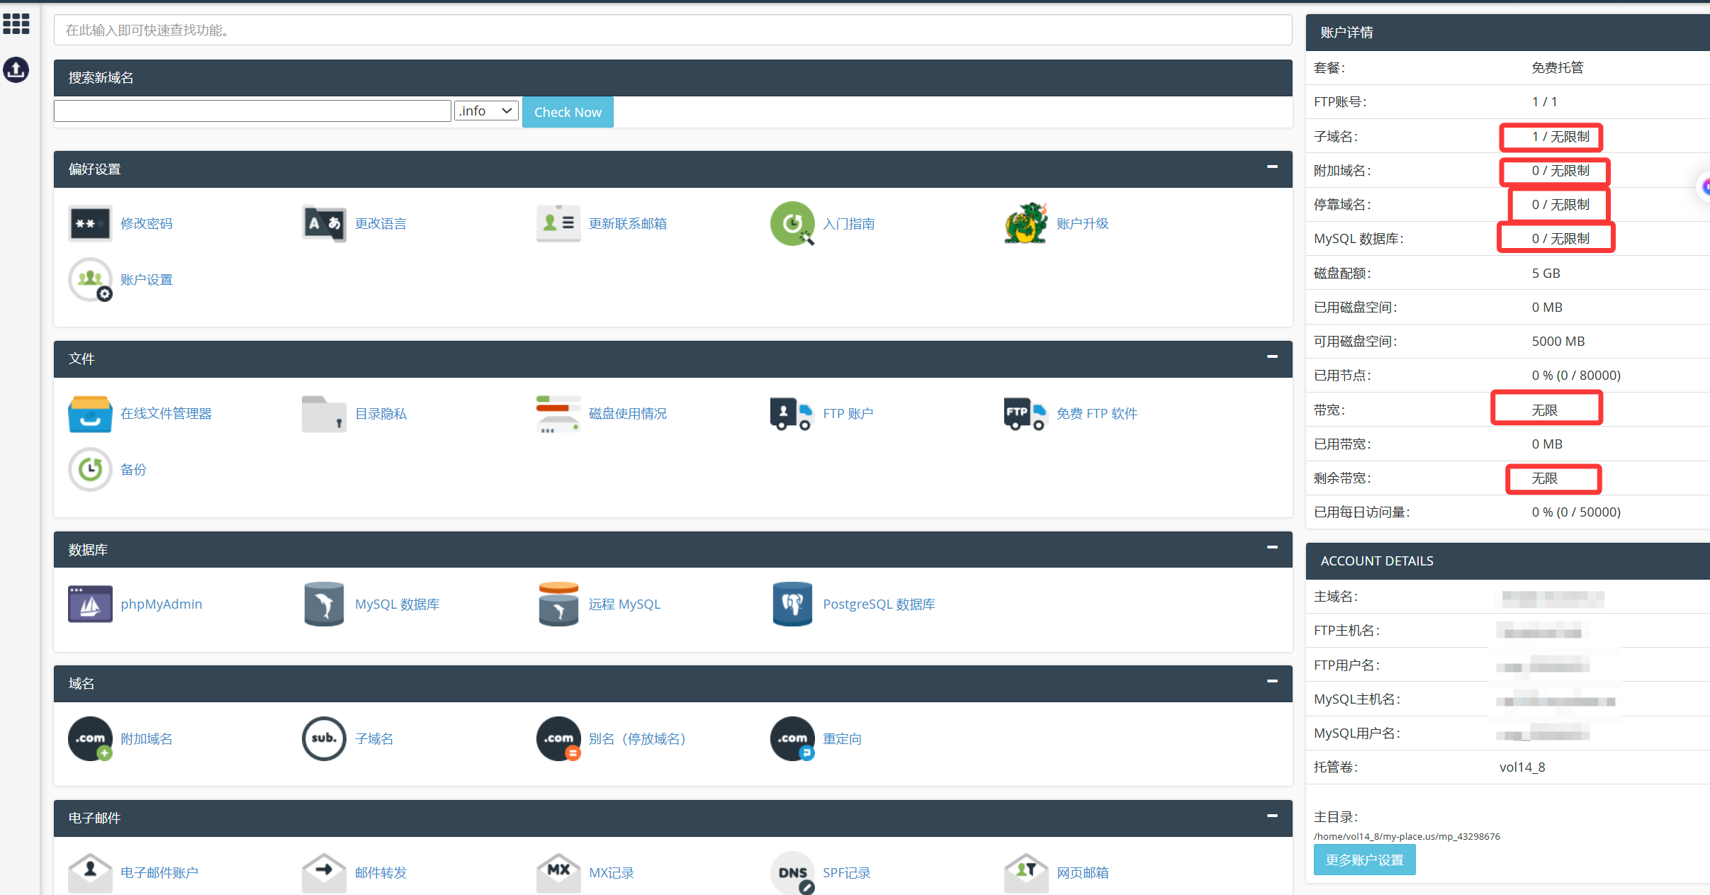Collapse the 电子邮件 section
This screenshot has width=1710, height=895.
[1272, 816]
